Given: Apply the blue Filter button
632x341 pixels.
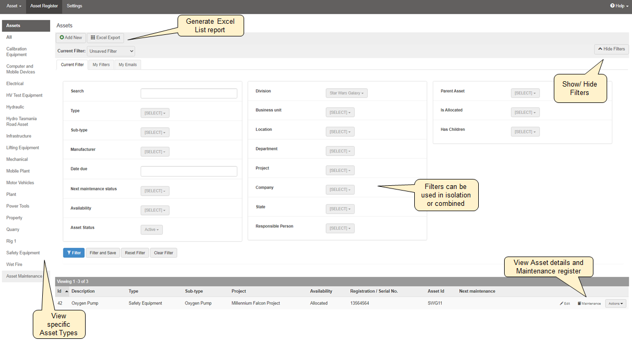Looking at the screenshot, I should pos(74,253).
